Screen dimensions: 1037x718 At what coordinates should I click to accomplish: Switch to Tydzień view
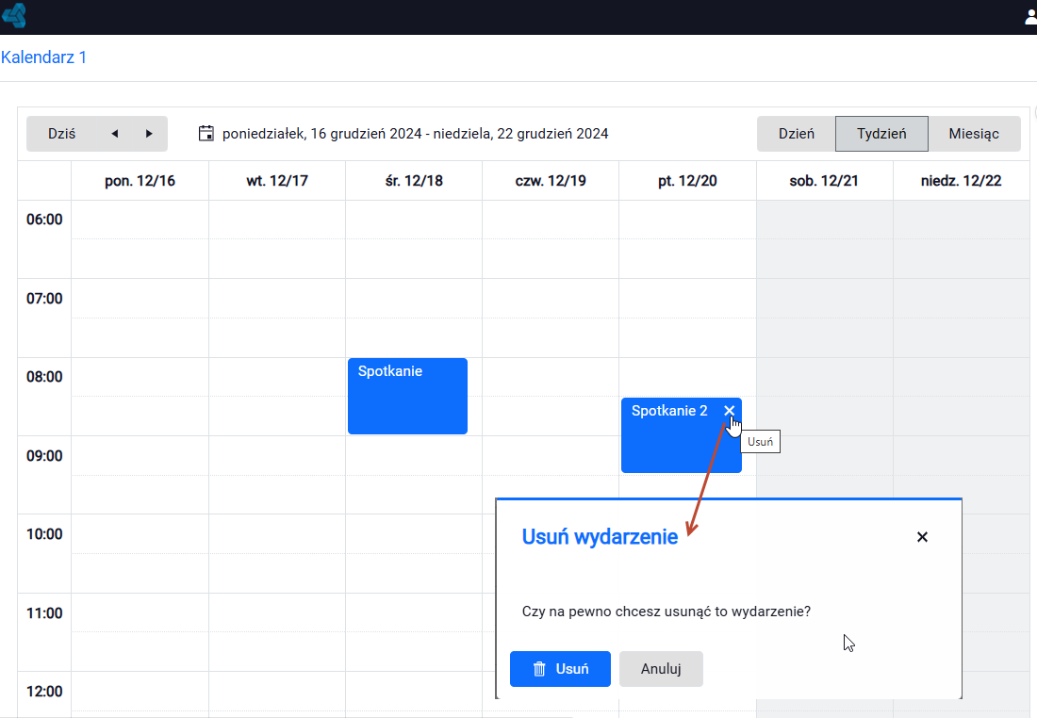pyautogui.click(x=881, y=134)
